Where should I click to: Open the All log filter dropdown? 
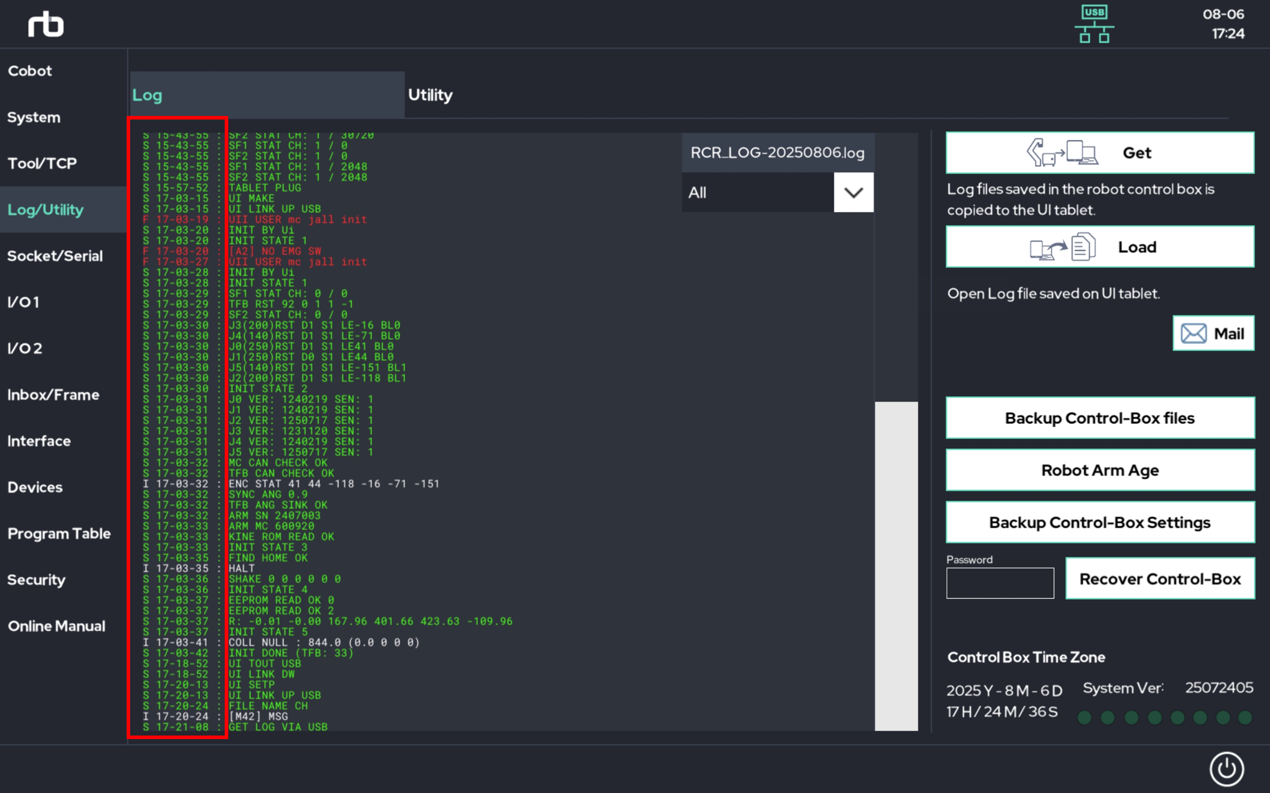point(777,192)
